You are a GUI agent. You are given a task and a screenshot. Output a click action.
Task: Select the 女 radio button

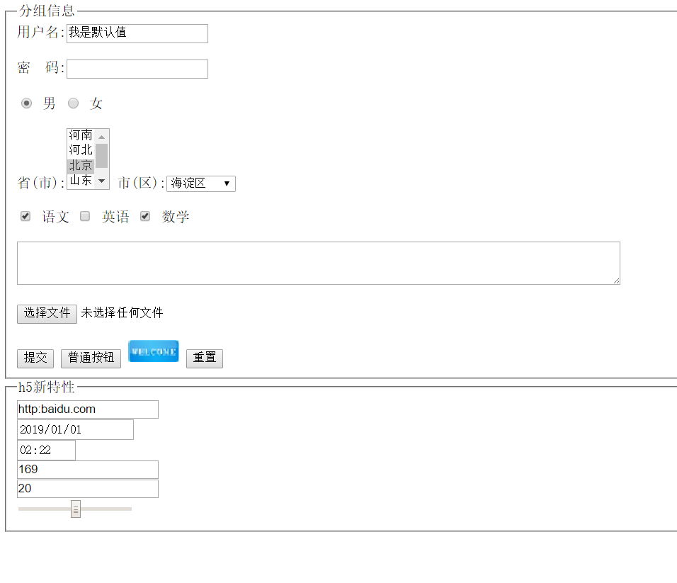74,103
